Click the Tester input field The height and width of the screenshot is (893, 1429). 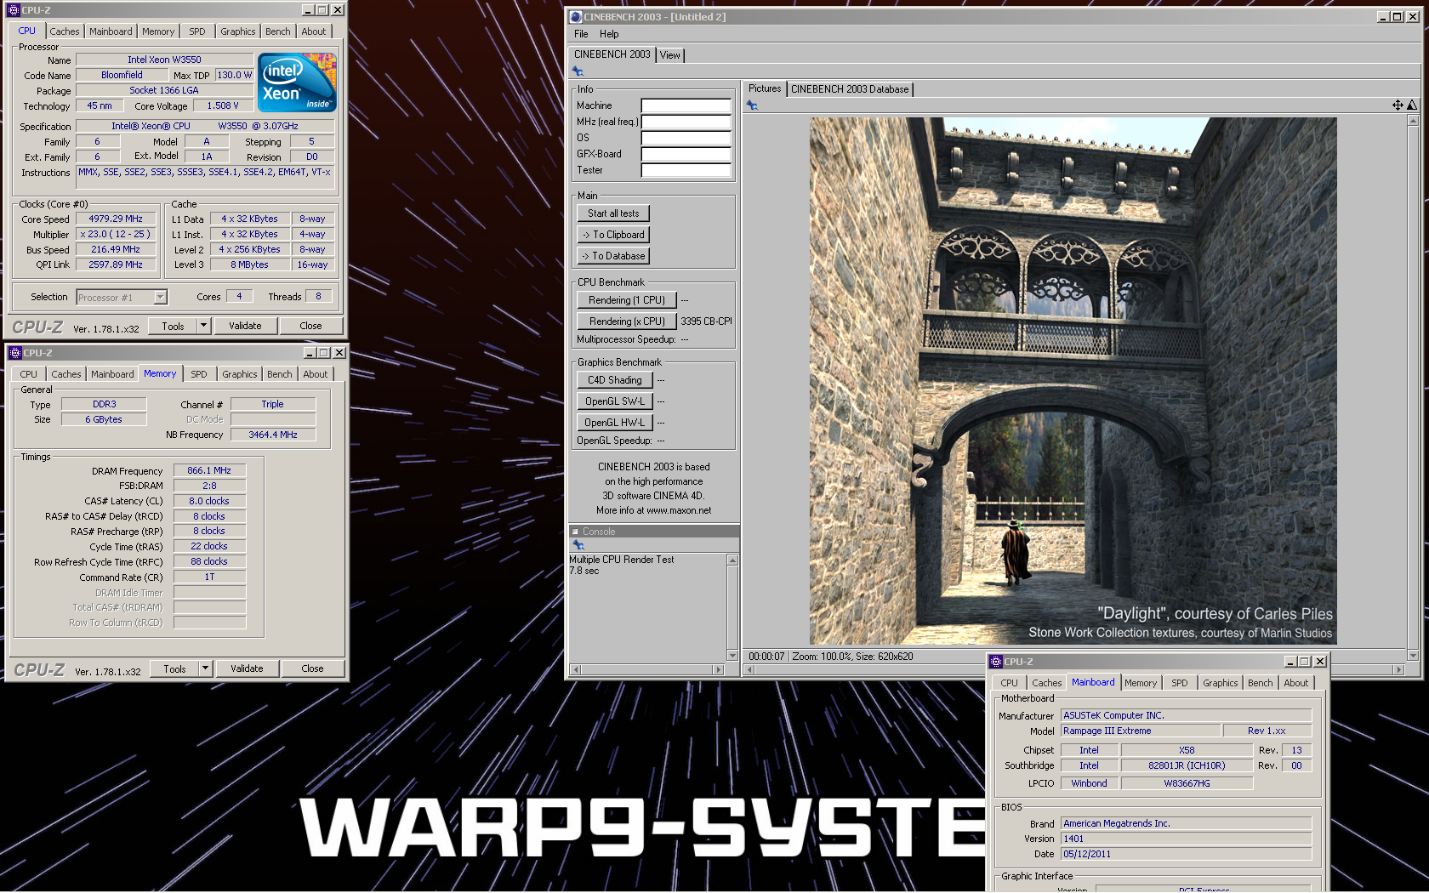686,170
